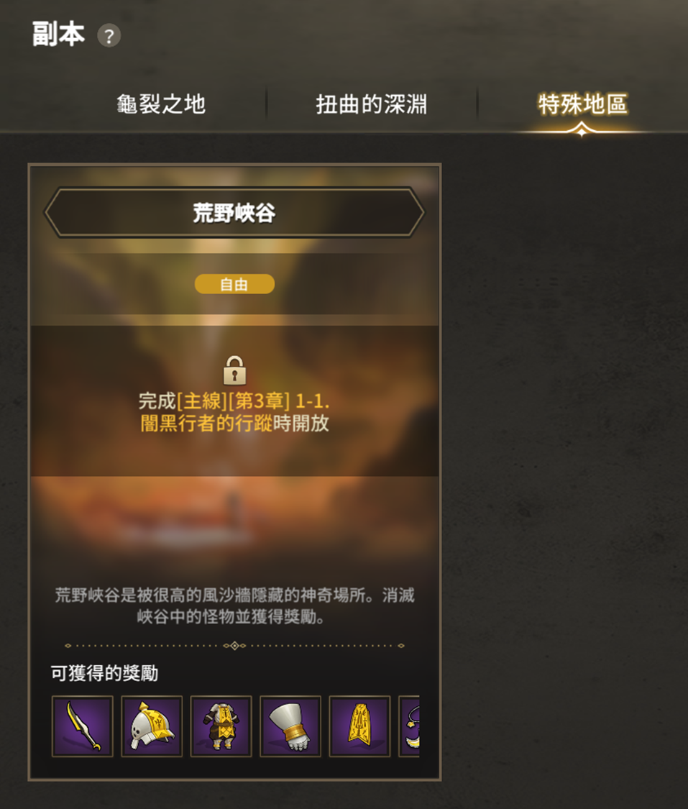
Task: Click the 完成[主線][第3章] 1-1 unlock requirement link
Action: click(234, 401)
